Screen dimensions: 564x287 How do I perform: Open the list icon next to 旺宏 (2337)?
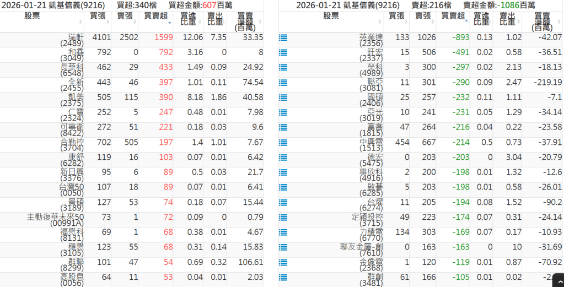point(283,52)
